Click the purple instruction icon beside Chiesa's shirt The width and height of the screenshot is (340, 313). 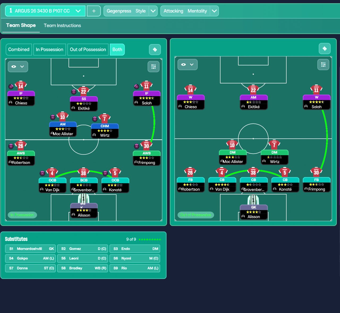pos(11,86)
